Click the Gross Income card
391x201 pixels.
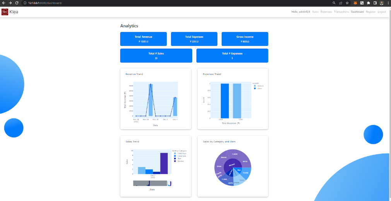point(245,39)
